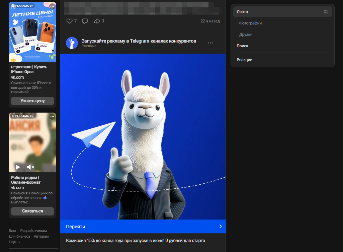343x252 pixels.
Task: Click the llama advertiser avatar
Action: coord(72,43)
